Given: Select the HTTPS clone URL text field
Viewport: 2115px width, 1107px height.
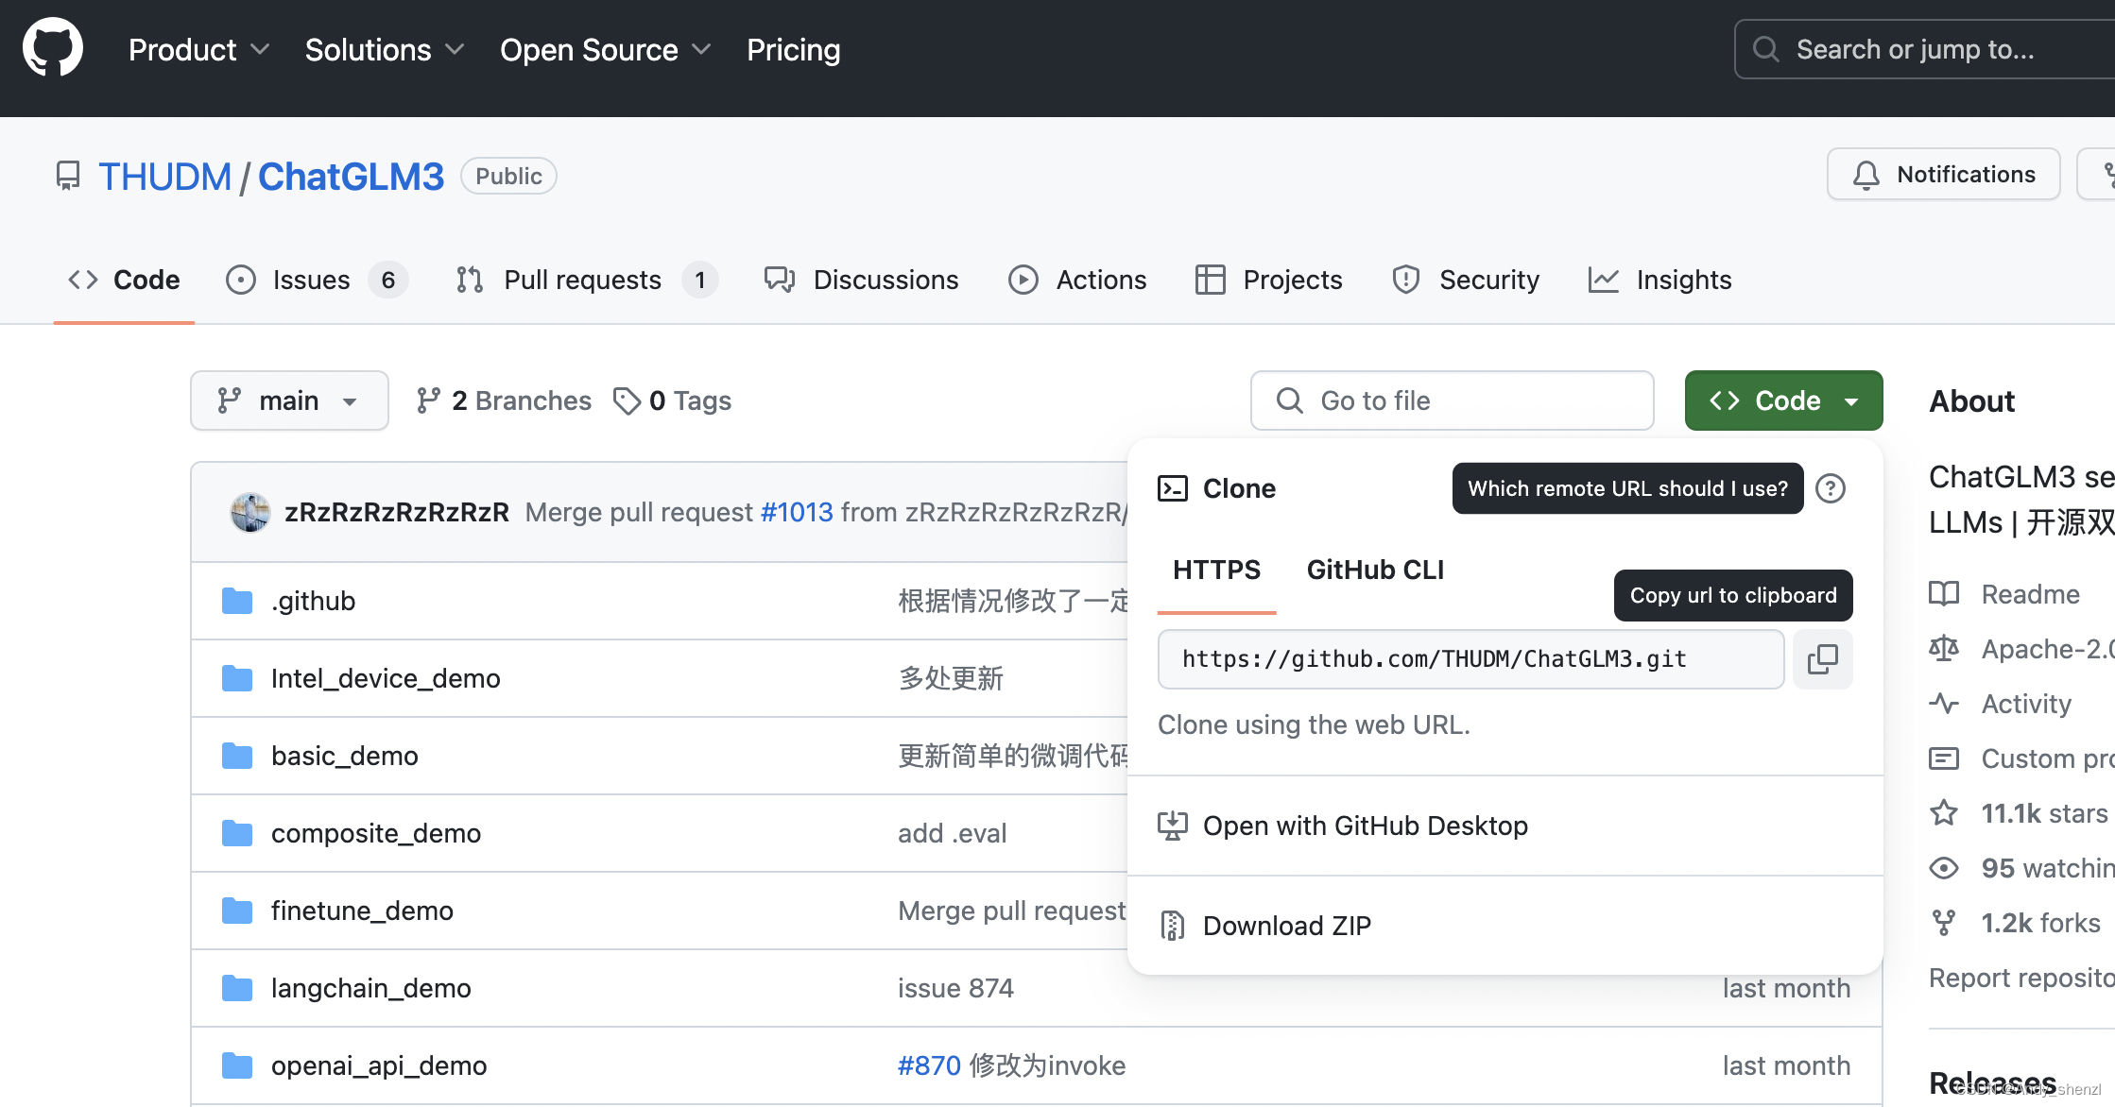Looking at the screenshot, I should pos(1470,659).
